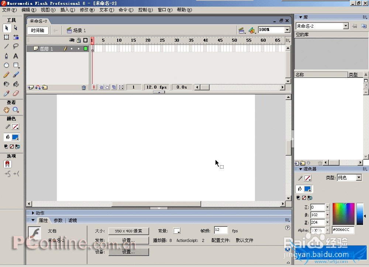Image resolution: width=369 pixels, height=267 pixels.
Task: Click the 550 x 400 像素 size button
Action: tap(128, 231)
